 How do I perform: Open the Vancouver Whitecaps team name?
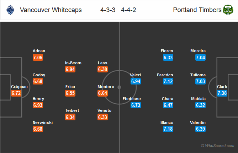(x=51, y=10)
